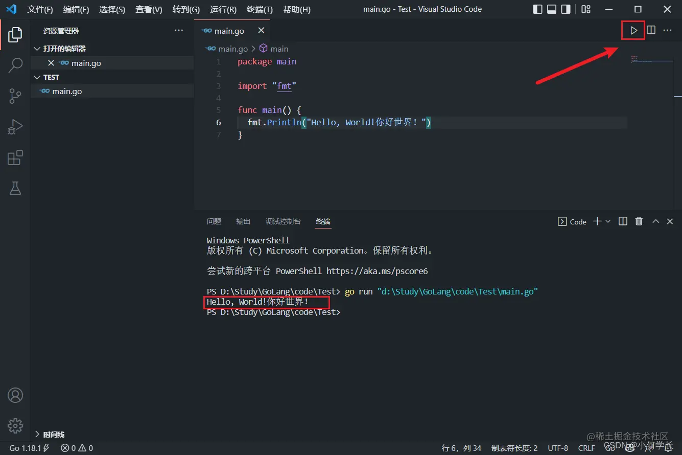Change CRLF end of line sequence

[x=586, y=448]
